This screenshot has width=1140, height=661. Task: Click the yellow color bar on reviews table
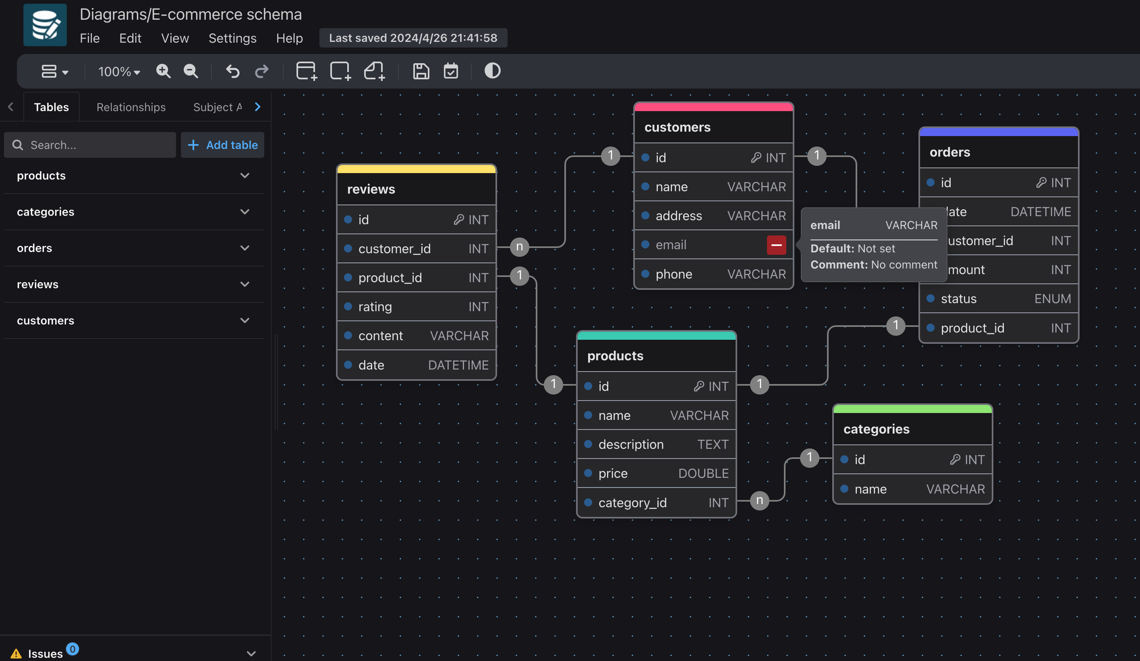coord(416,169)
